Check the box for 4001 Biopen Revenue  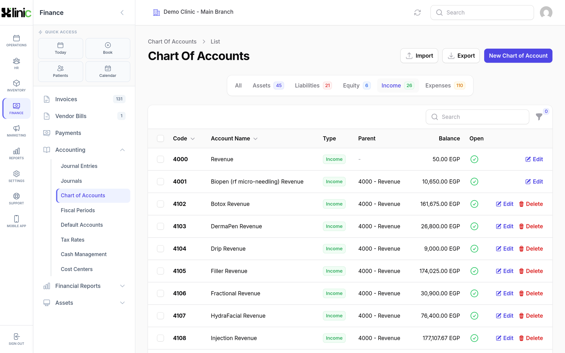160,182
